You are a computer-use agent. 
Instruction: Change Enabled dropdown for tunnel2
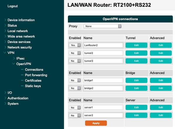click(75, 53)
